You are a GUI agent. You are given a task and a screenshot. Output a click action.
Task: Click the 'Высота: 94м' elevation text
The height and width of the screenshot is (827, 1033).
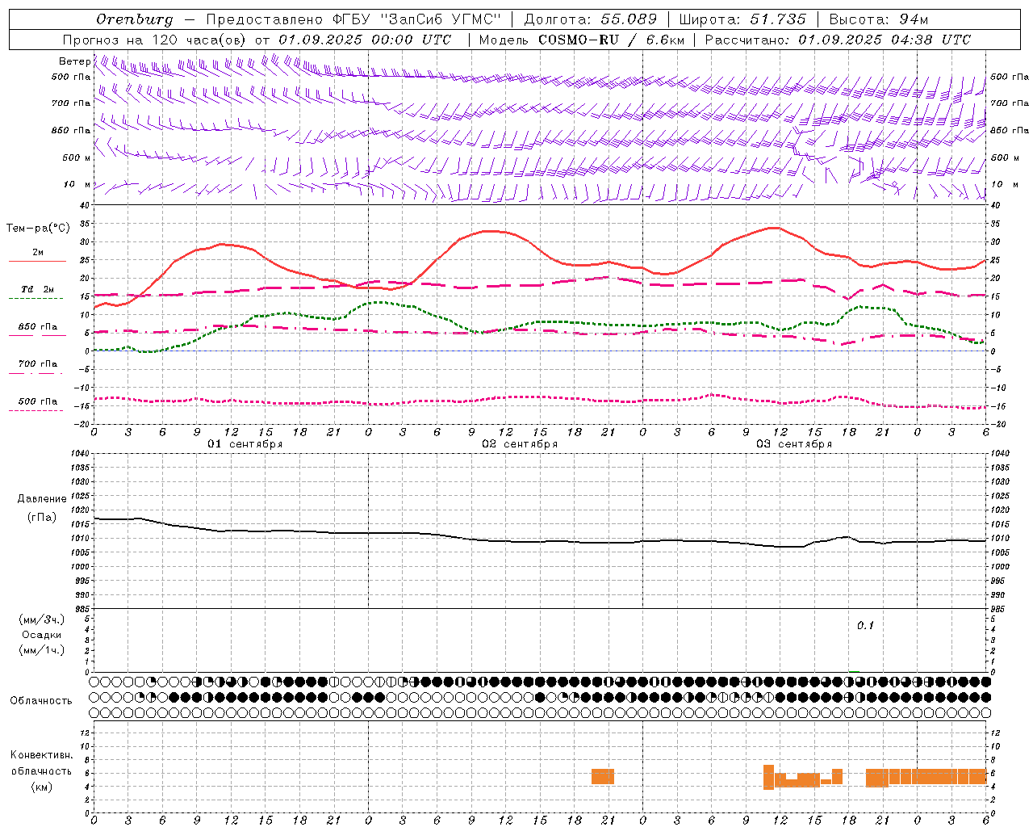tap(879, 19)
